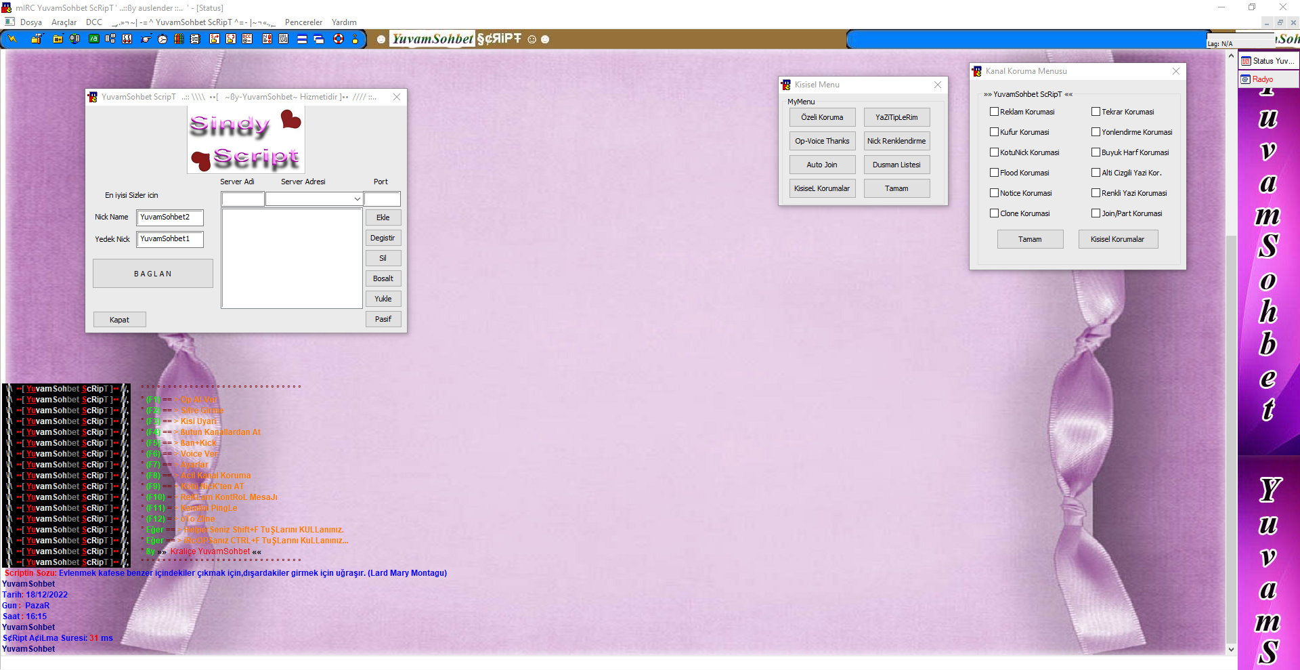Click the lifebuoy Help icon

point(339,39)
